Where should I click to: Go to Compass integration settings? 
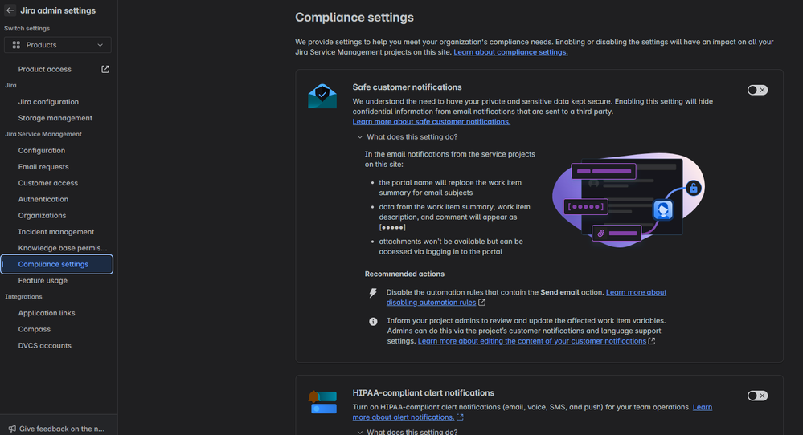point(34,329)
